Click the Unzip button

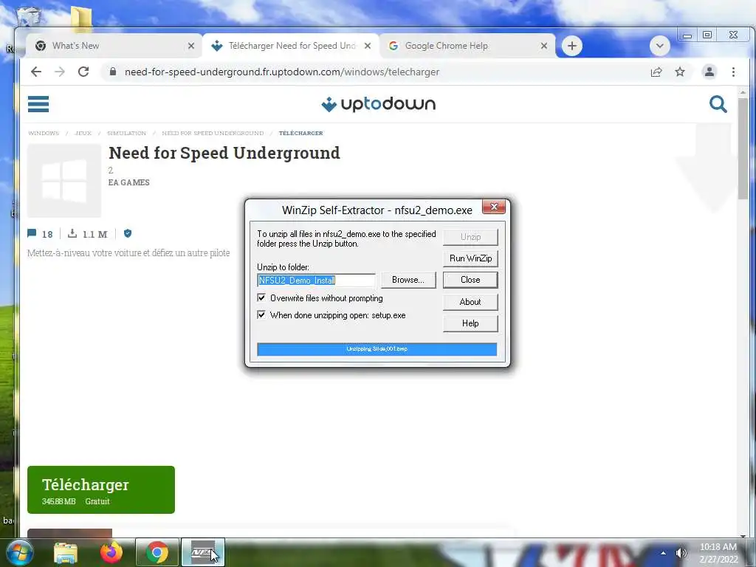tap(470, 237)
